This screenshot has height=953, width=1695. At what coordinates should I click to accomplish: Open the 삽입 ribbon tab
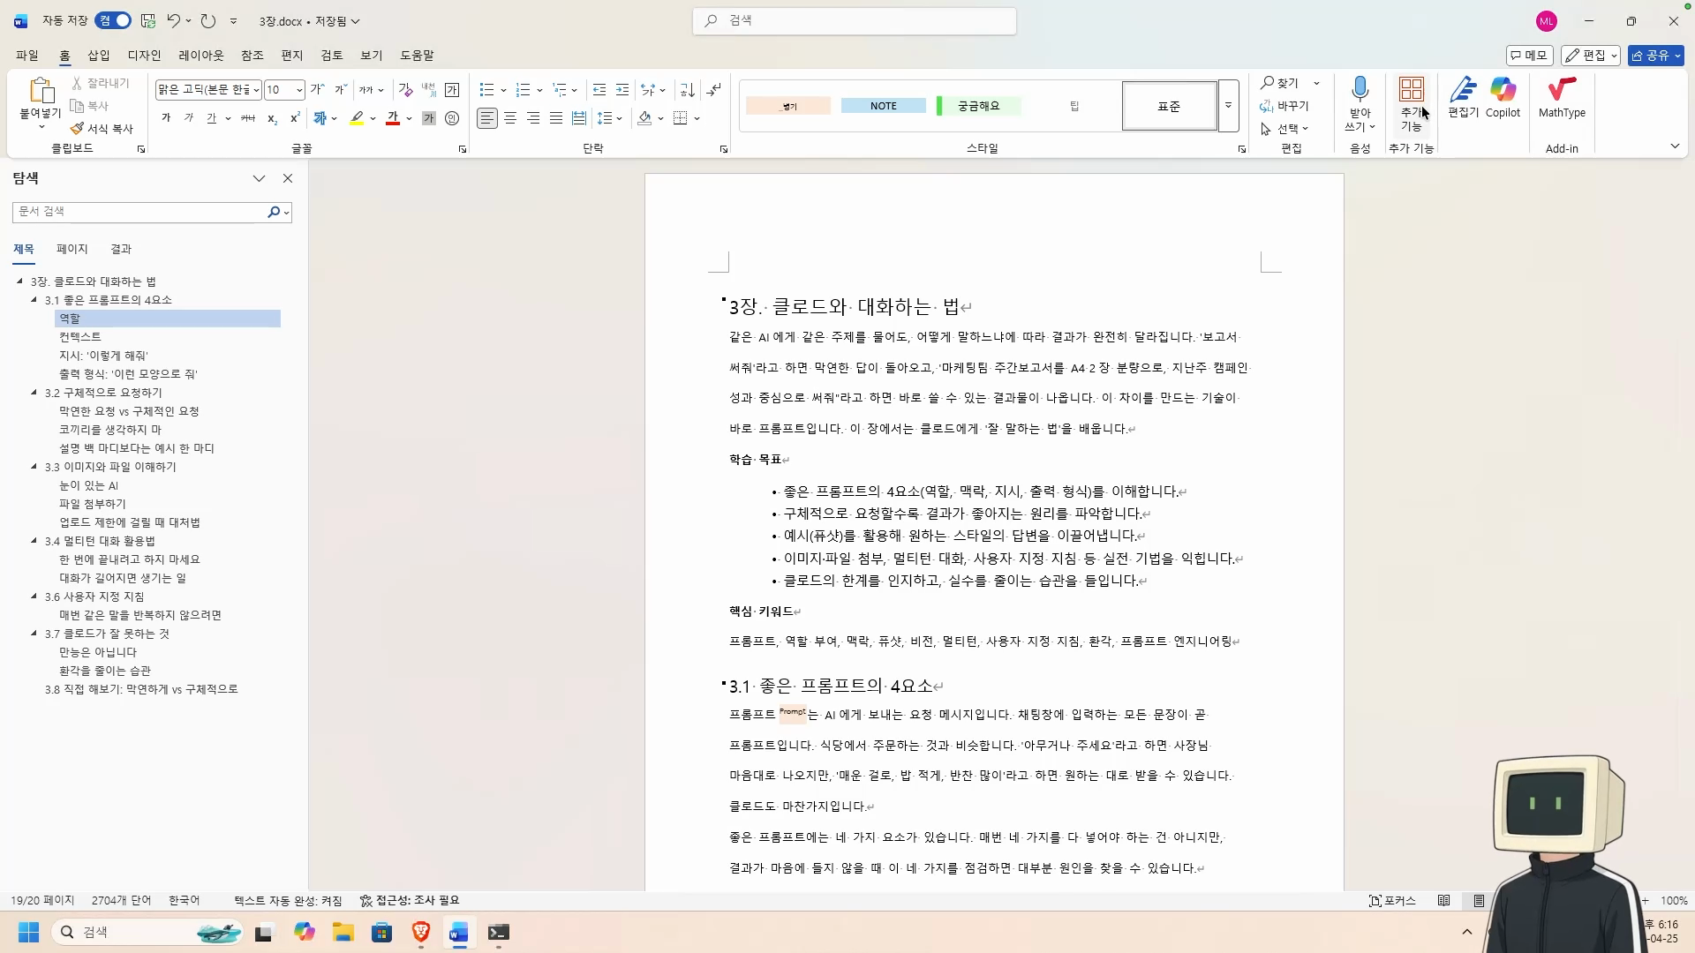pyautogui.click(x=99, y=56)
